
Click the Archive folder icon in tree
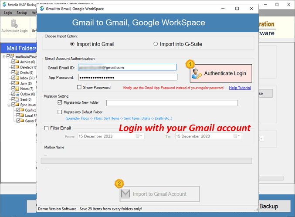coord(17,62)
